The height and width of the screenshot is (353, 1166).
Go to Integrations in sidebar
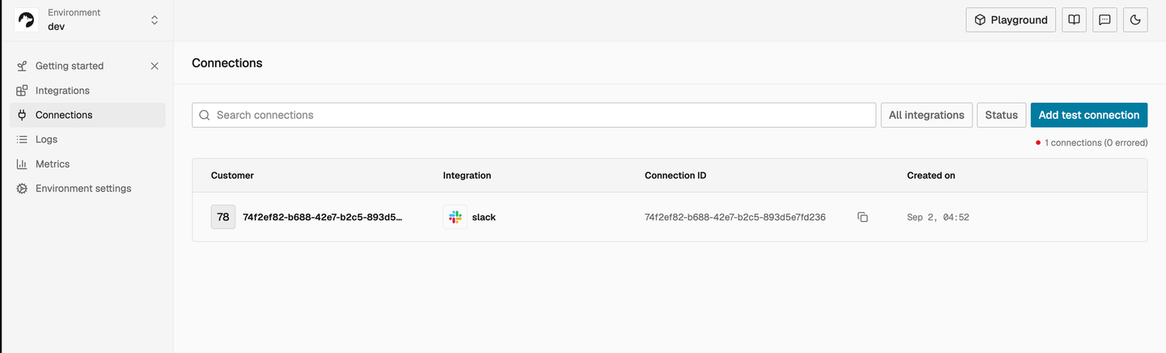(x=62, y=91)
